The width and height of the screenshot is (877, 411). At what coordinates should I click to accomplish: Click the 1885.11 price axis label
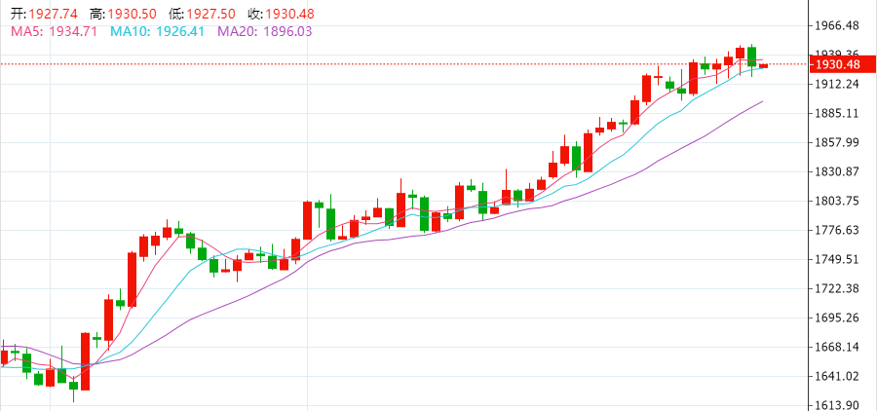(x=837, y=114)
